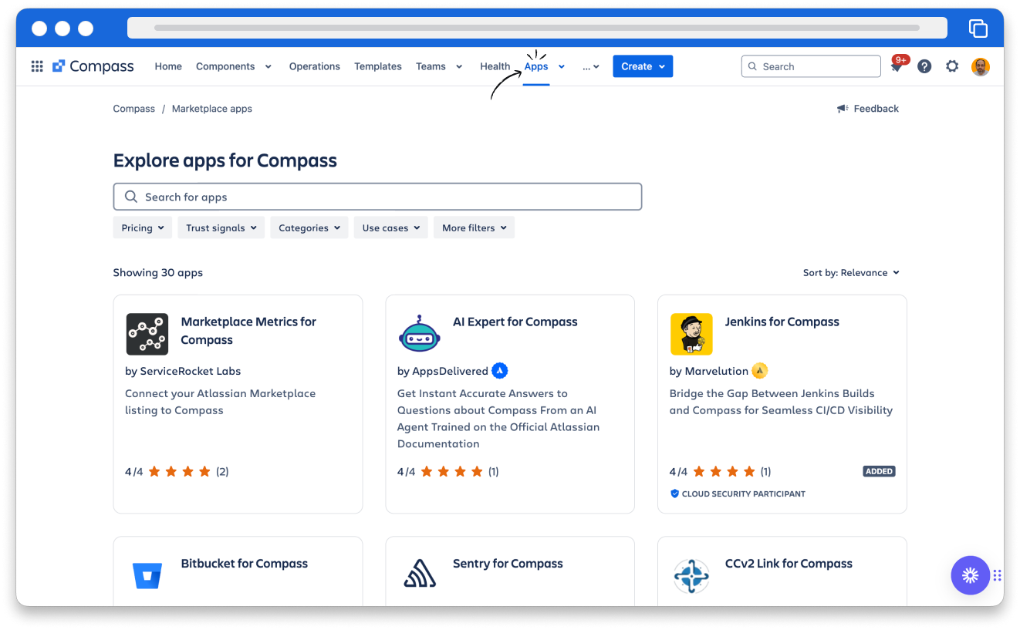This screenshot has height=630, width=1020.
Task: Go to the Home nav item
Action: [x=168, y=66]
